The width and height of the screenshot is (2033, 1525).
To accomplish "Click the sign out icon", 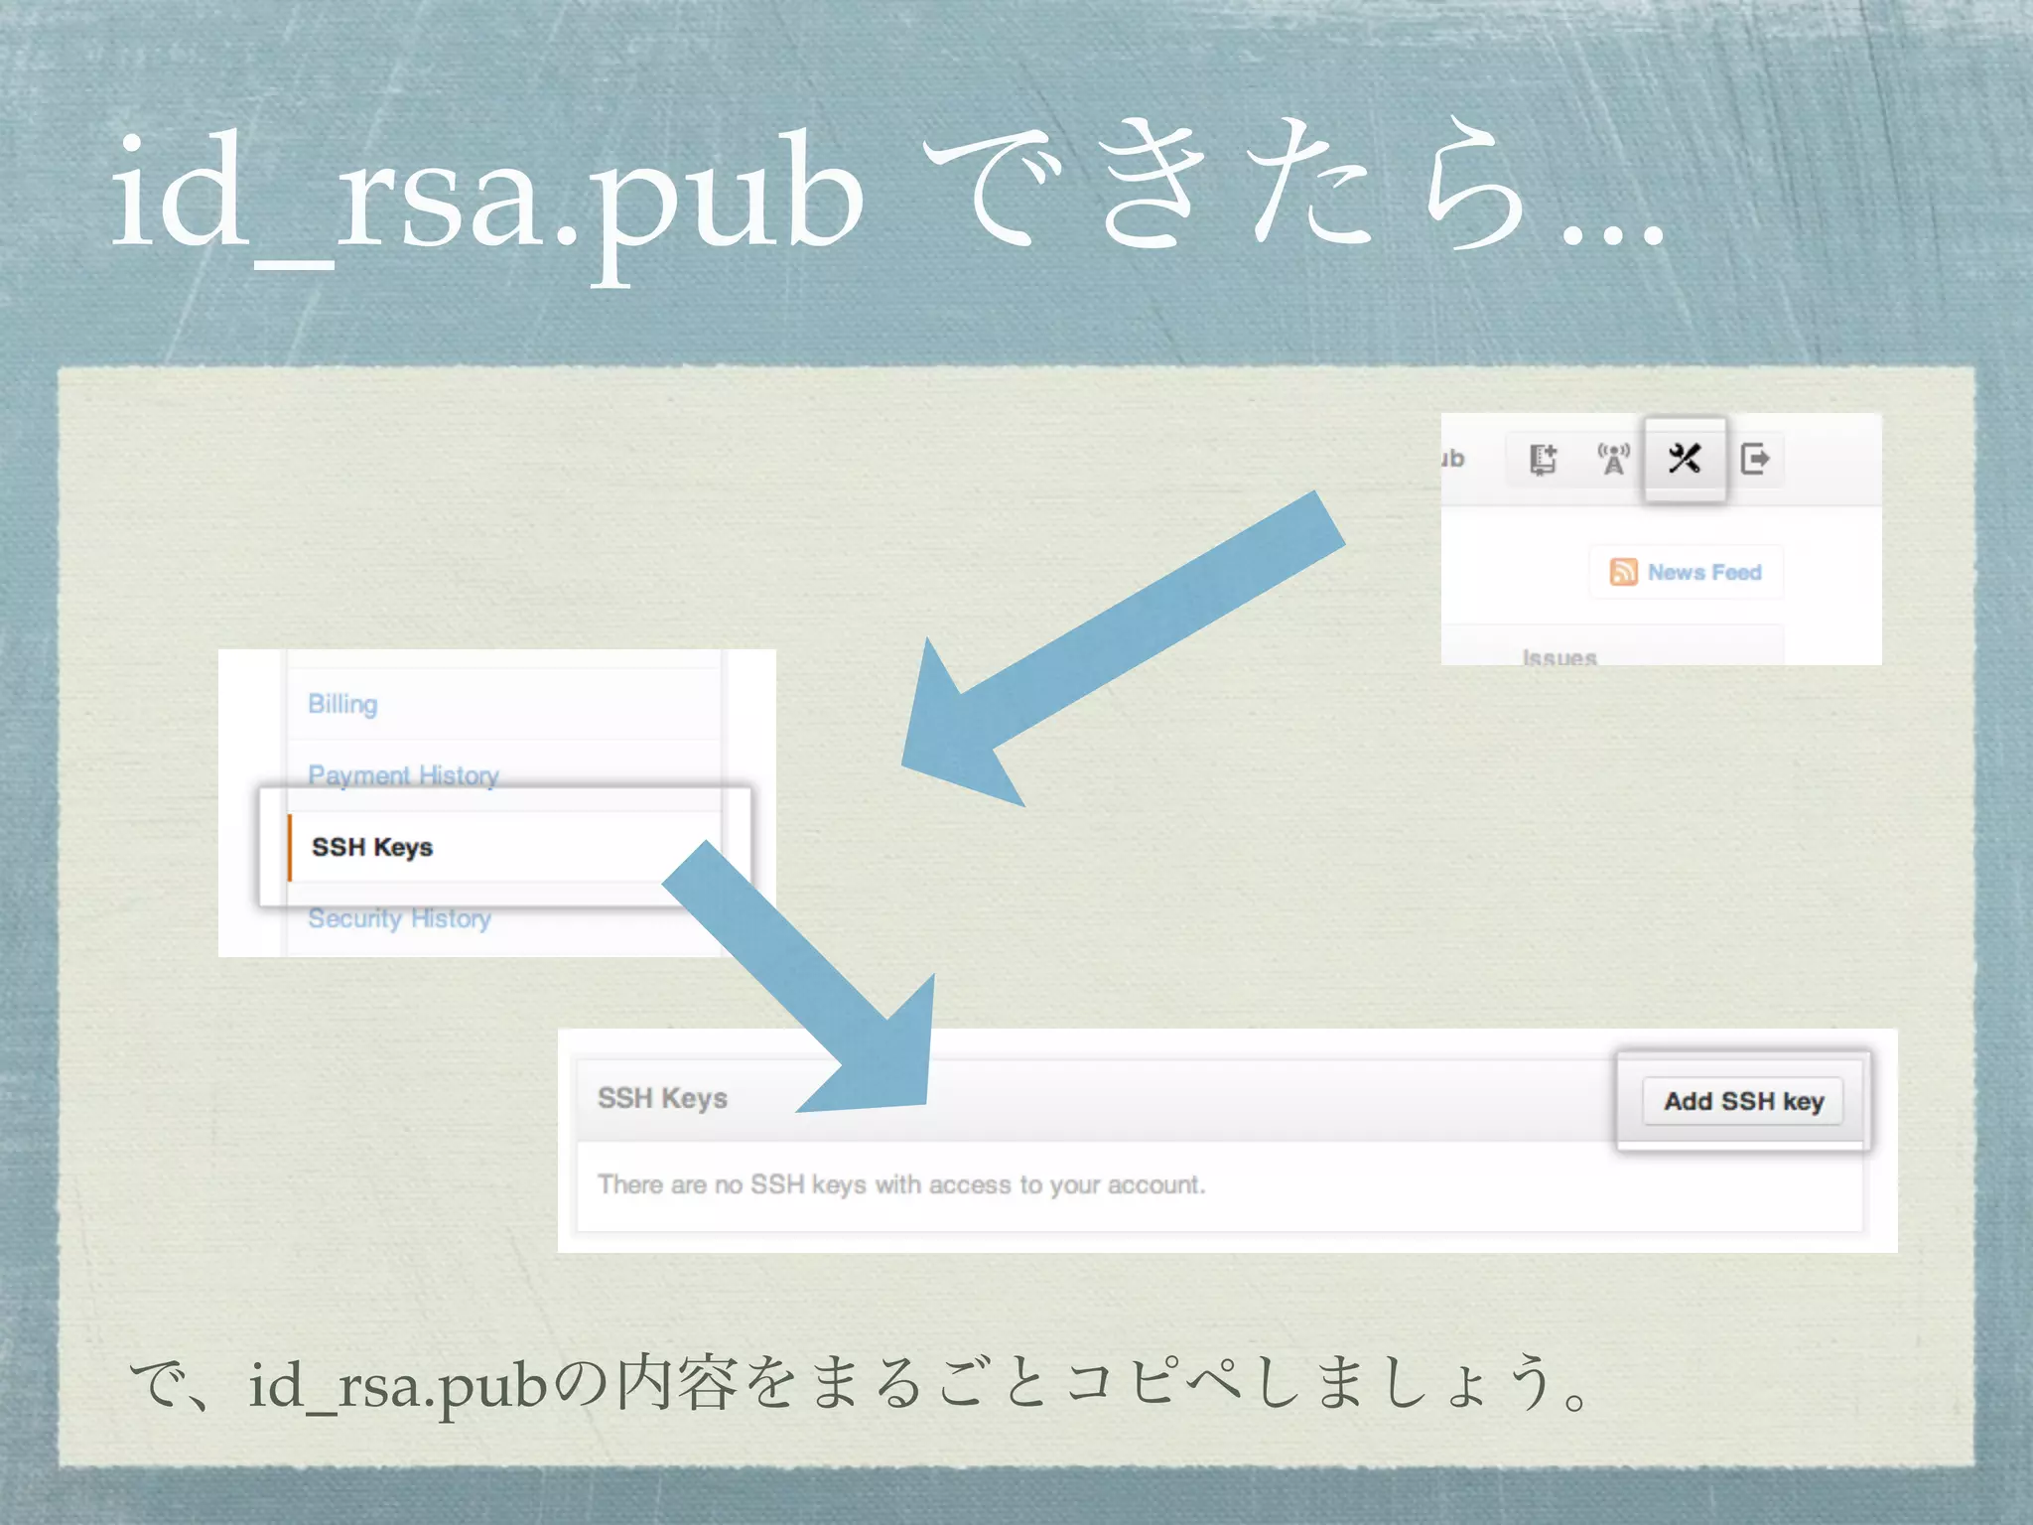I will pos(1755,459).
